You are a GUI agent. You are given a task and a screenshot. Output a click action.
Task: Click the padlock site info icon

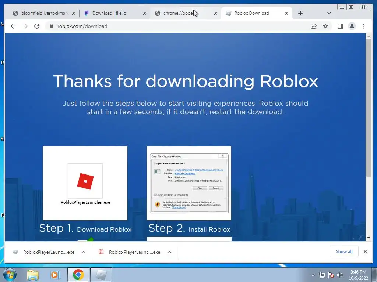51,26
